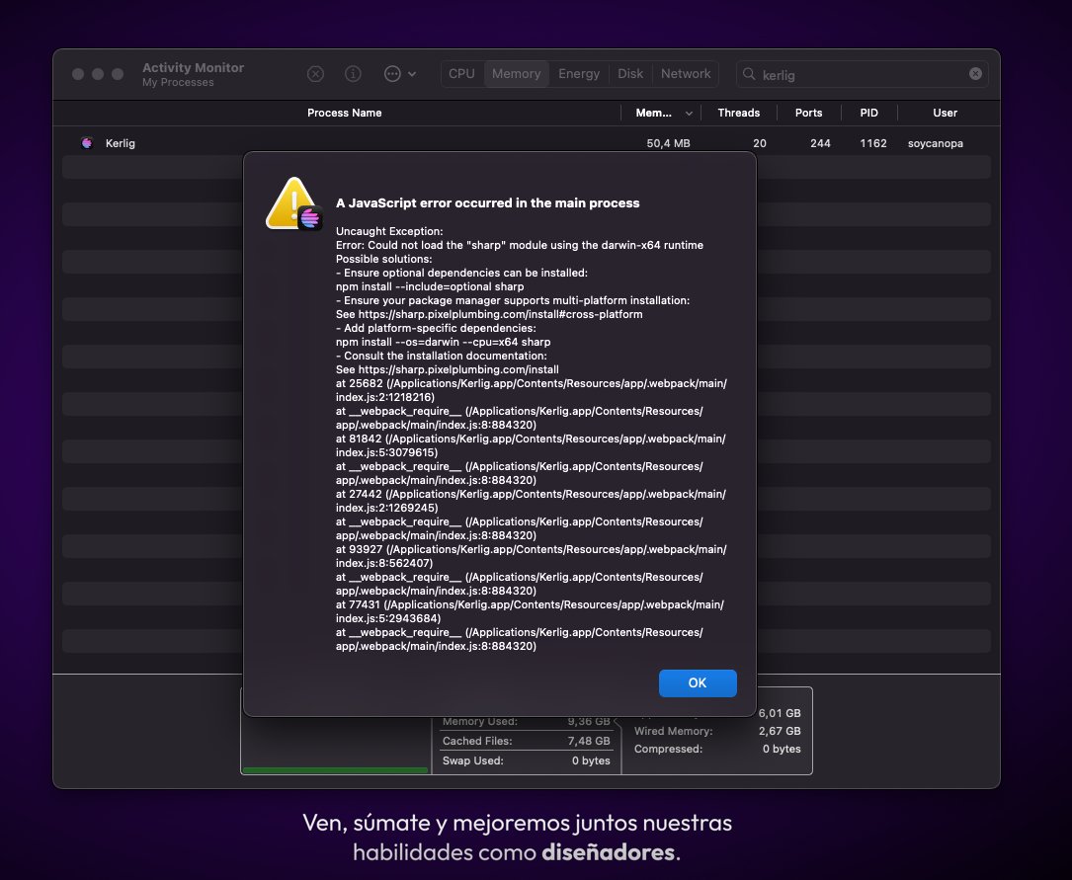This screenshot has height=880, width=1072.
Task: Click the Swap Used value 0 bytes
Action: point(591,760)
